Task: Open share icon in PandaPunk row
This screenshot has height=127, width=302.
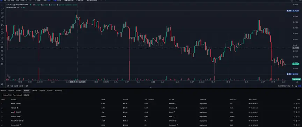Action: coord(296,121)
